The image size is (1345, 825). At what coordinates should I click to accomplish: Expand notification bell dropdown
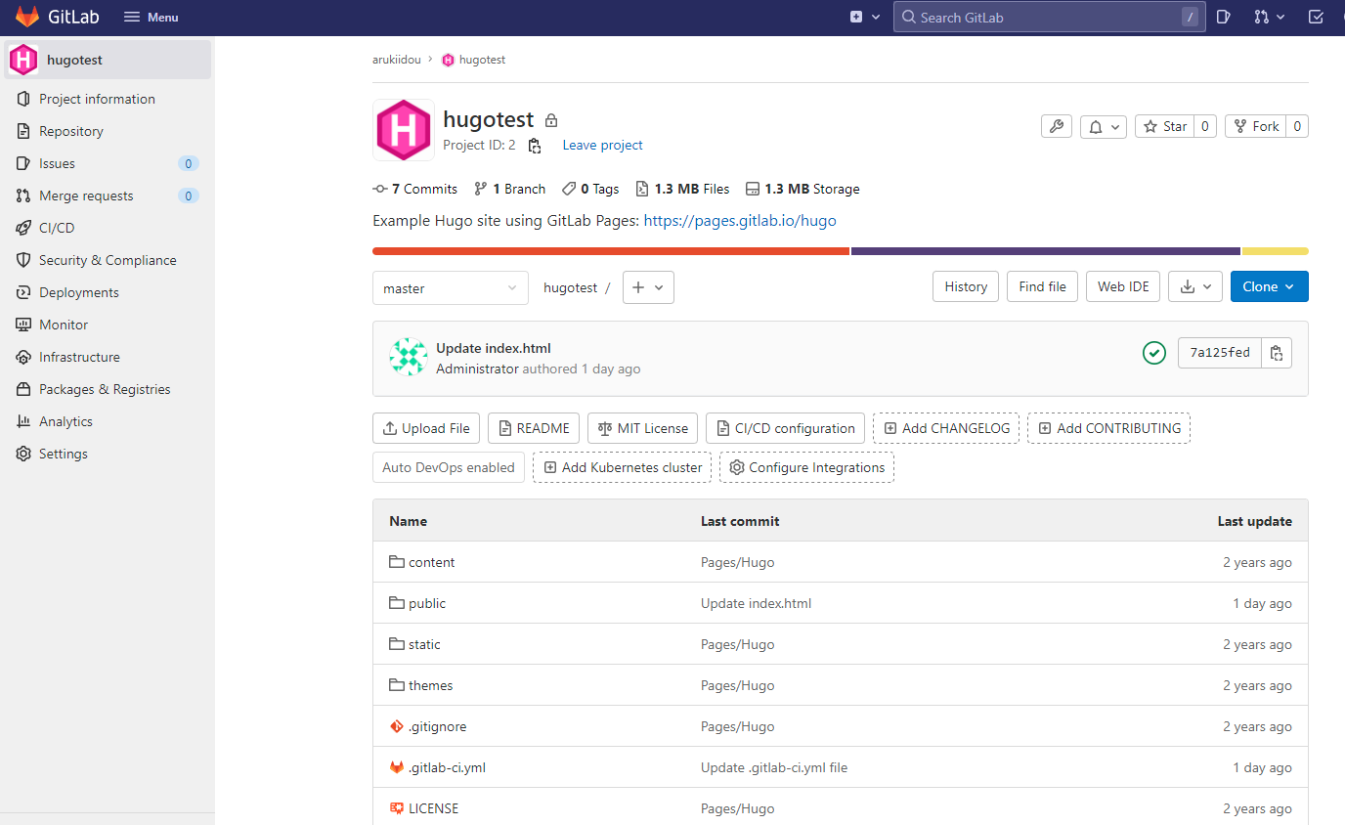[x=1104, y=126]
